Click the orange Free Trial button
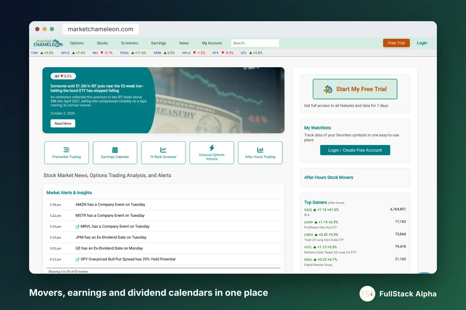 tap(396, 43)
